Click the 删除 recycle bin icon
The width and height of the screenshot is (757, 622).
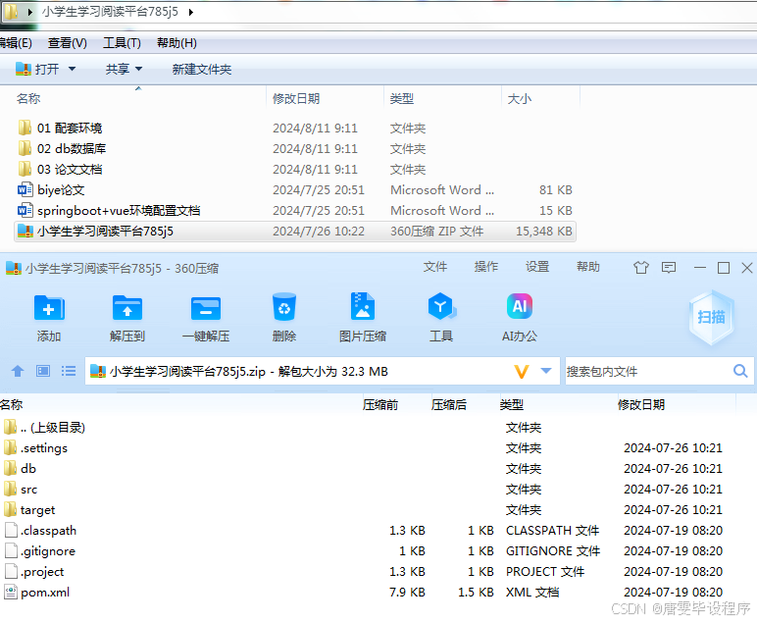284,307
